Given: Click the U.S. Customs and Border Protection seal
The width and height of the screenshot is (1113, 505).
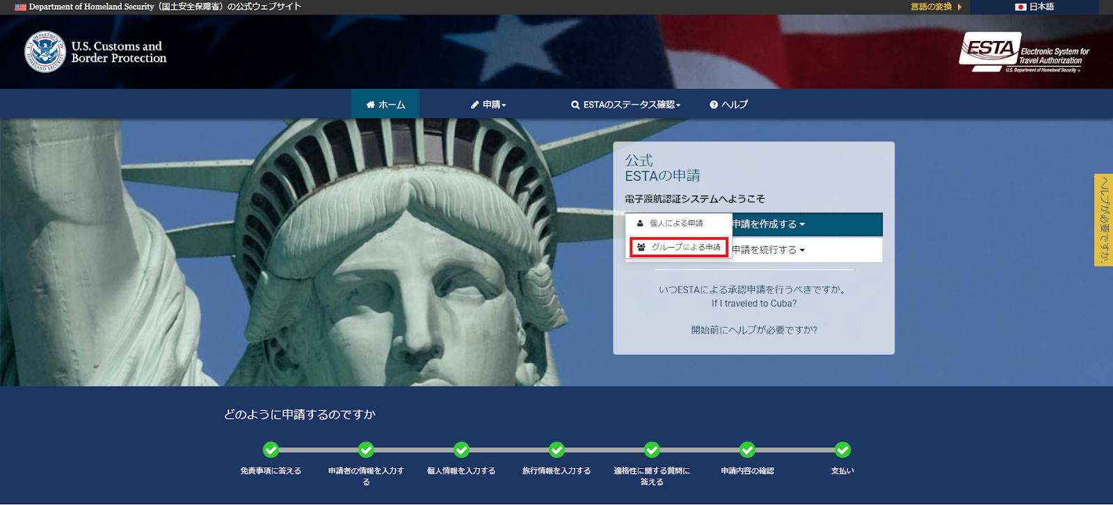Looking at the screenshot, I should click(x=45, y=51).
